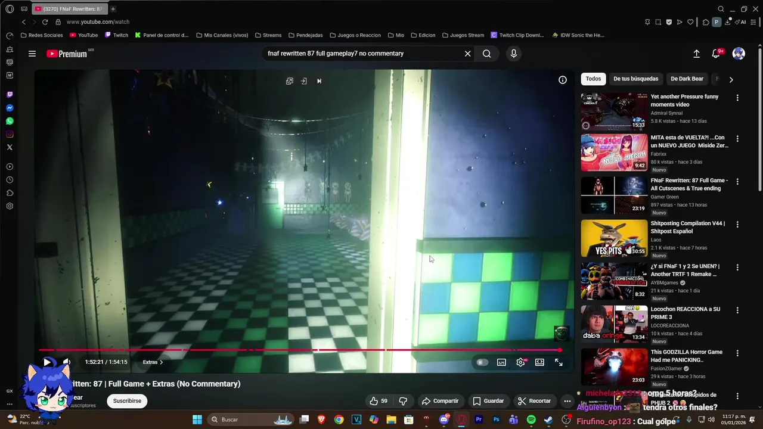Open Windows Start menu
This screenshot has height=429, width=763.
click(197, 419)
